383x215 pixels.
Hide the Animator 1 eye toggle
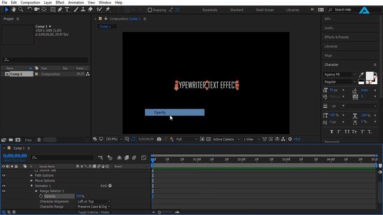(x=4, y=186)
